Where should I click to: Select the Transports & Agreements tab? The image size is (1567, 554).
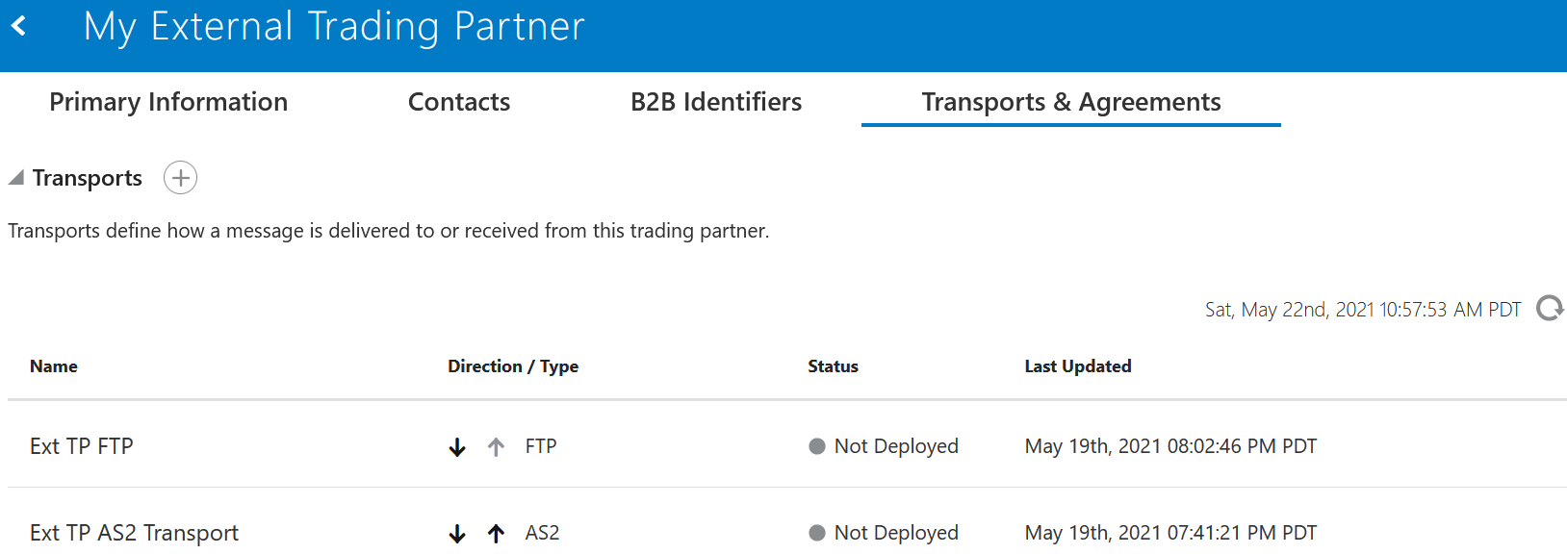point(1071,102)
